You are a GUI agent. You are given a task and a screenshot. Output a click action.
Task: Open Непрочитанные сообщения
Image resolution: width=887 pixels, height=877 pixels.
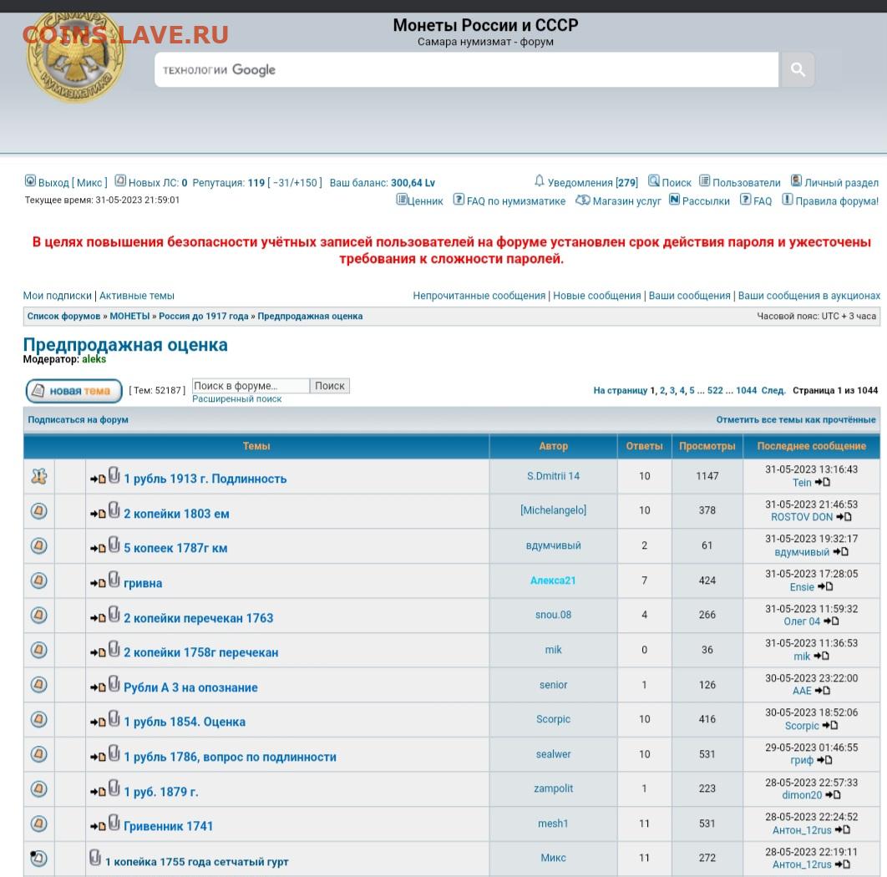point(479,296)
